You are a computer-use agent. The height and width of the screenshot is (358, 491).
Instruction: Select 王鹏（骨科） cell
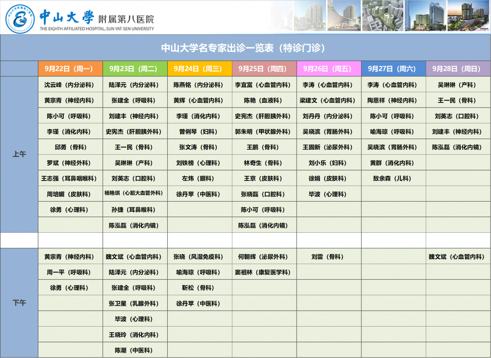point(264,147)
